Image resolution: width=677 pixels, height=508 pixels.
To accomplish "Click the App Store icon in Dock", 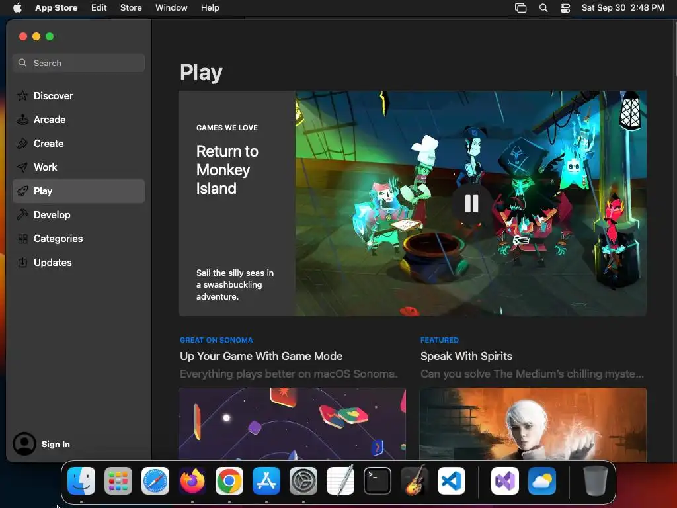I will (x=266, y=481).
